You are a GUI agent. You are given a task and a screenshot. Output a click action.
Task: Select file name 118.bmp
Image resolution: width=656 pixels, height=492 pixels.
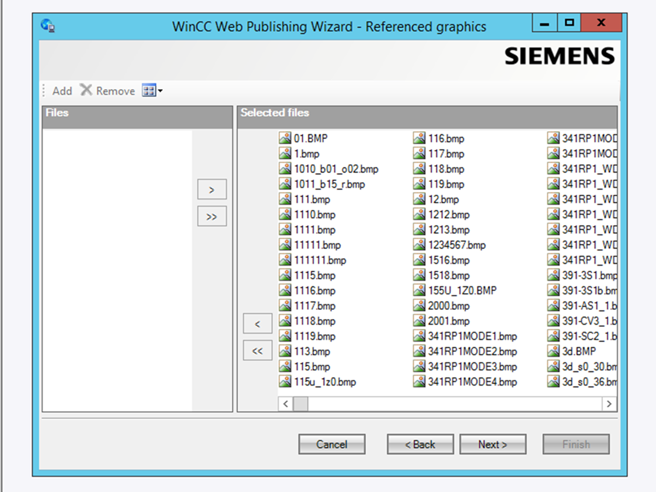(446, 169)
